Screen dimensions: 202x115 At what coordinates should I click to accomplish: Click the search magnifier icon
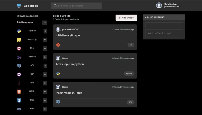tap(55, 6)
